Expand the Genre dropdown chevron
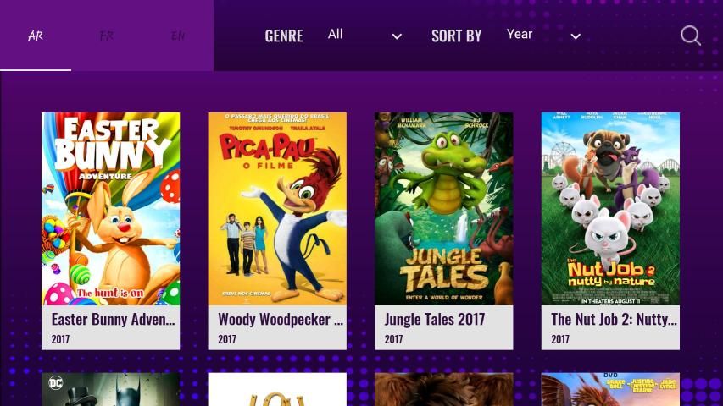Viewport: 723px width, 406px height. [x=397, y=36]
